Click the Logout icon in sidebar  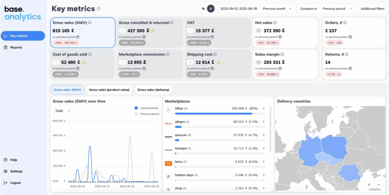tap(6, 183)
